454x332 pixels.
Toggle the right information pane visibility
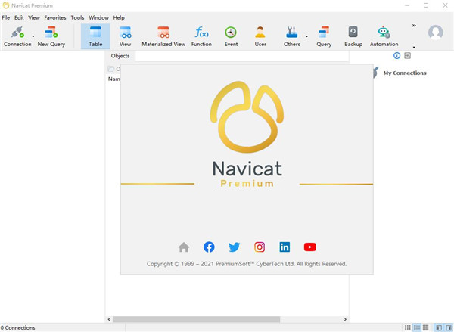coord(449,327)
